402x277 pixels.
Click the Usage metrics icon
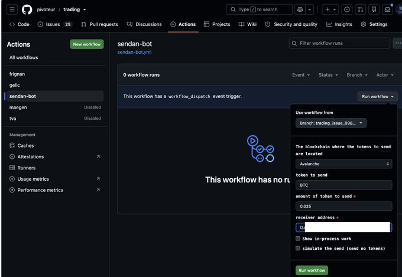coord(12,179)
